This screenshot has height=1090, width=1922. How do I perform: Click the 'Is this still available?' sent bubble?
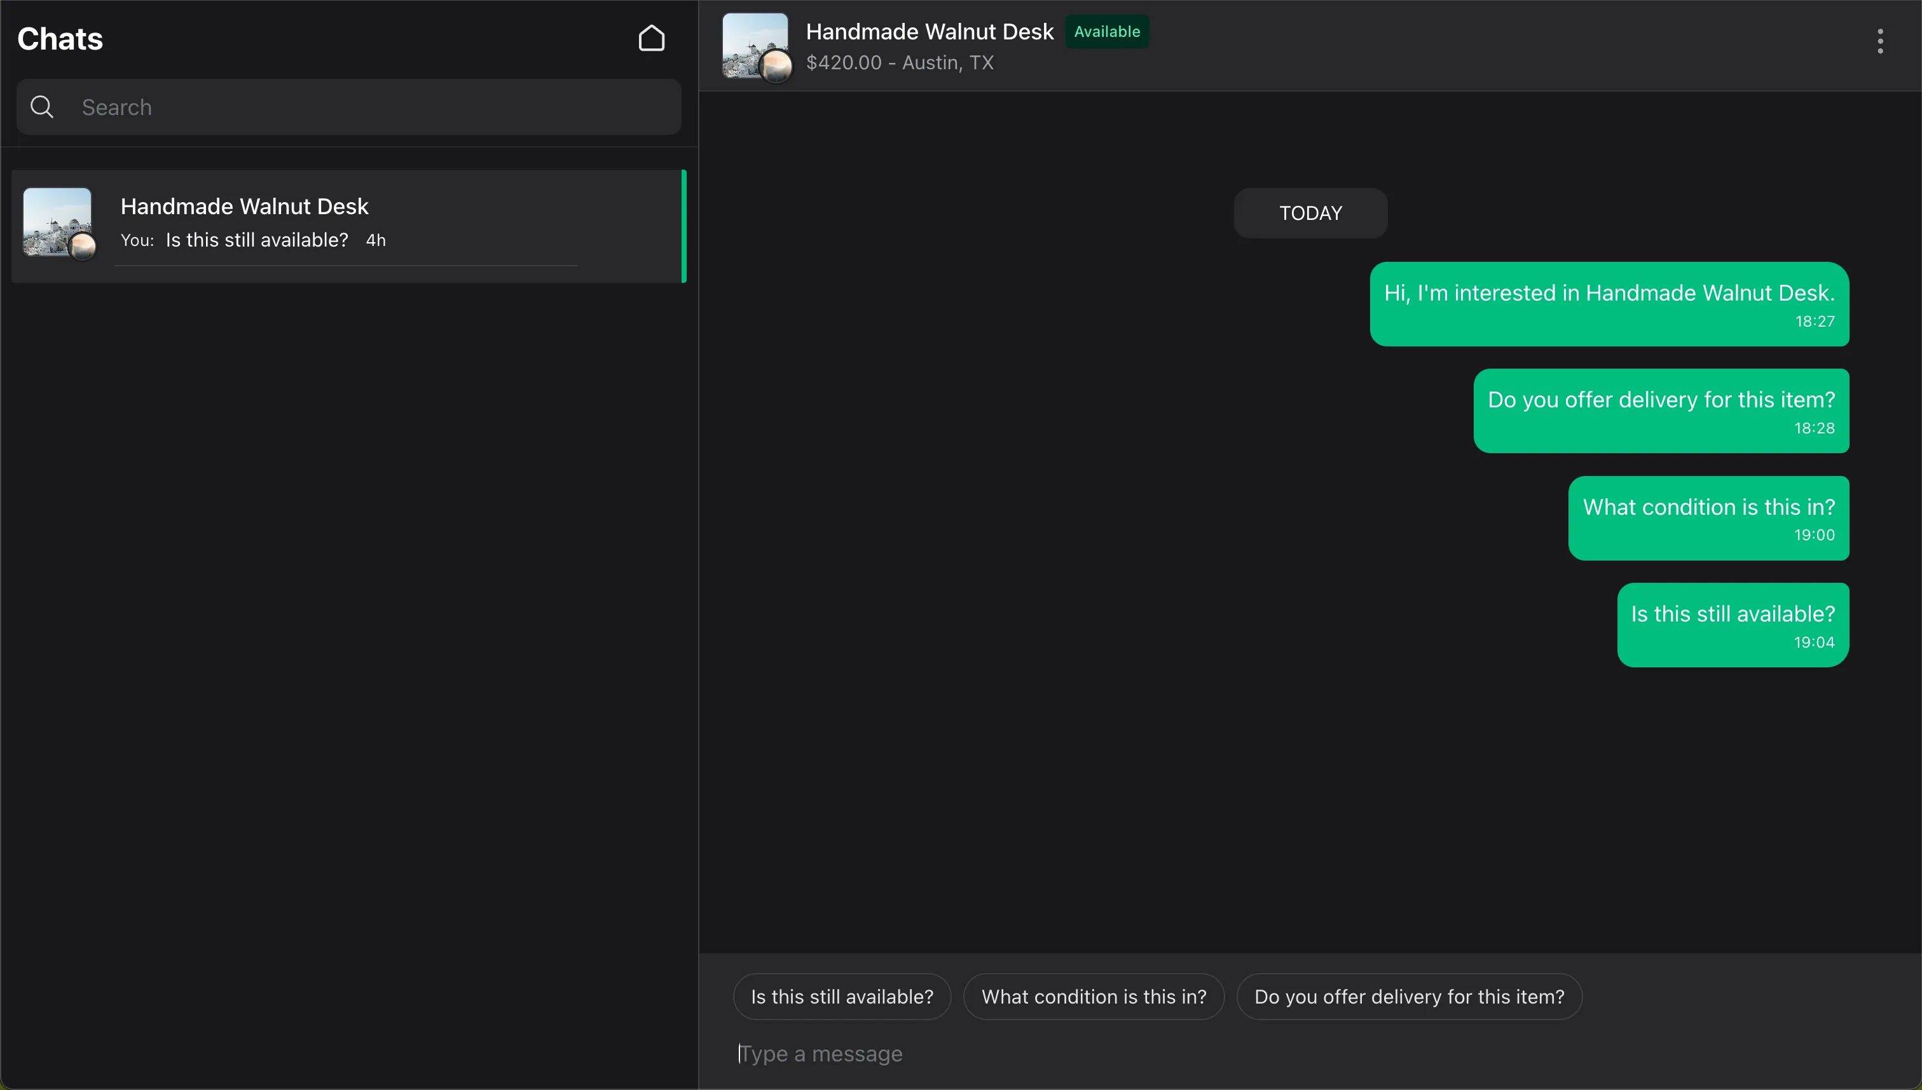[1733, 625]
